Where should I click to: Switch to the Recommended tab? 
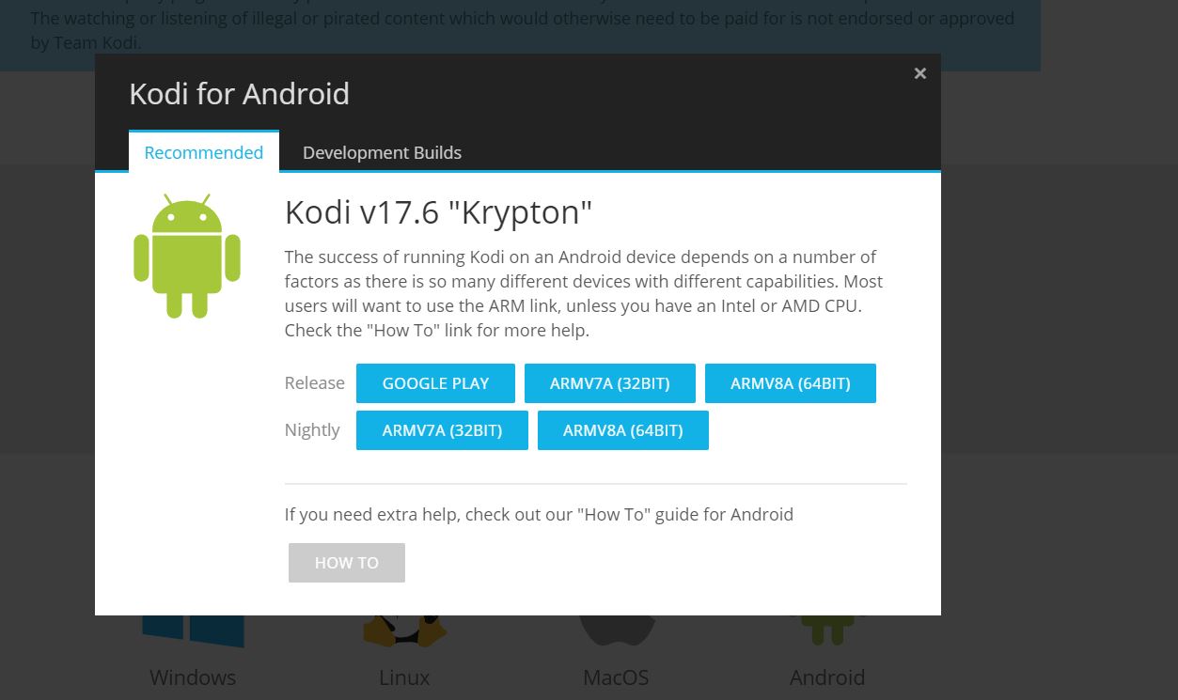[x=203, y=152]
